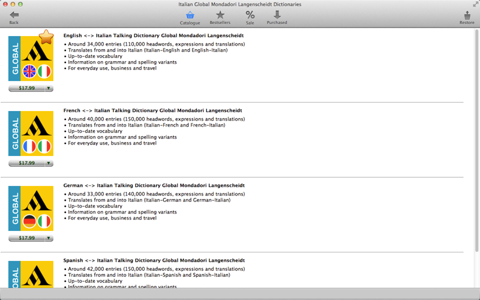Zoom window with green button
The width and height of the screenshot is (480, 300).
(20, 4)
